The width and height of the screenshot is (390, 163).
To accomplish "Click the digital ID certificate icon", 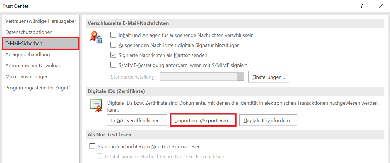I will 96,105.
